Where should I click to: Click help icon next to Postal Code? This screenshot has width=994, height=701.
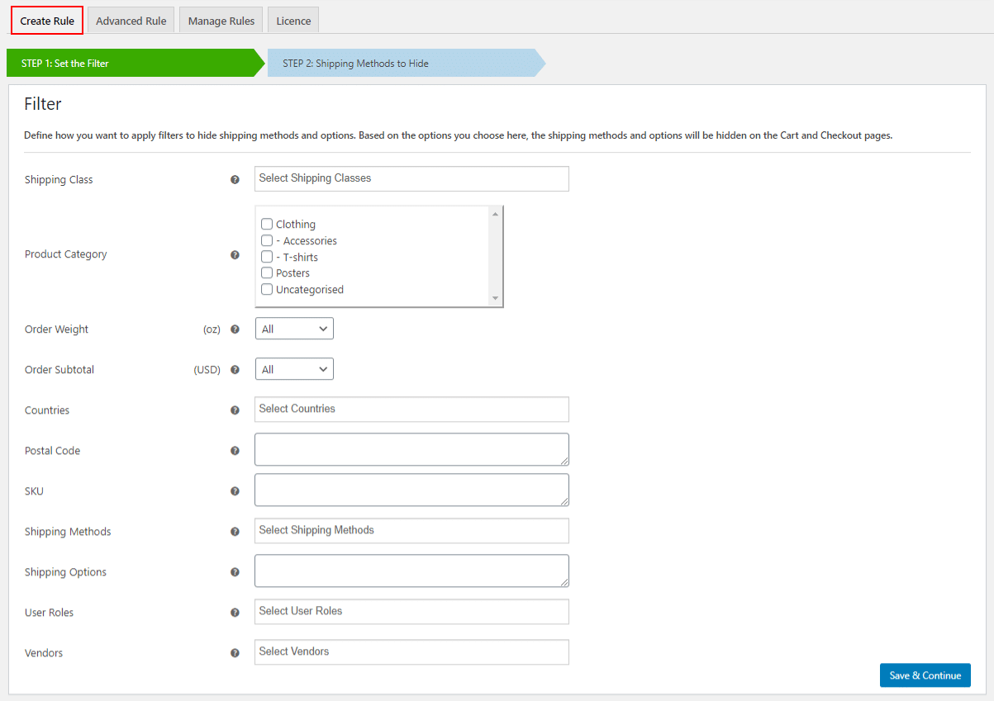235,451
